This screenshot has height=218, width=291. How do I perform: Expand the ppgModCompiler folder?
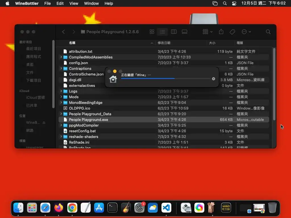click(61, 125)
